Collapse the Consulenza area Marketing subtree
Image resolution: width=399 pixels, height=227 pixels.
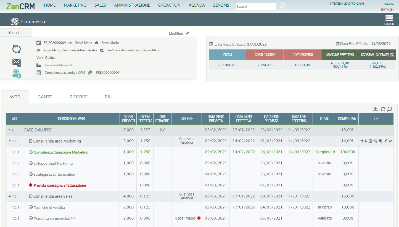[9, 141]
